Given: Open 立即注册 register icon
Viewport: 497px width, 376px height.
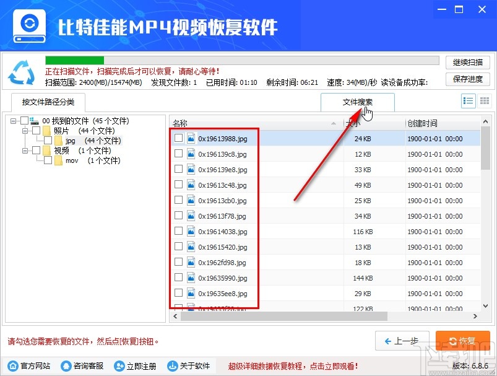Looking at the screenshot, I should click(119, 366).
